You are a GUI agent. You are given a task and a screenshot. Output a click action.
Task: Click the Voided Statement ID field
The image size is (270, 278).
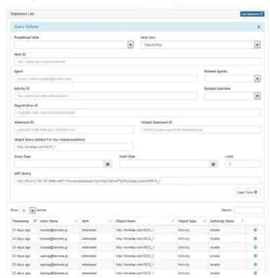[200, 130]
